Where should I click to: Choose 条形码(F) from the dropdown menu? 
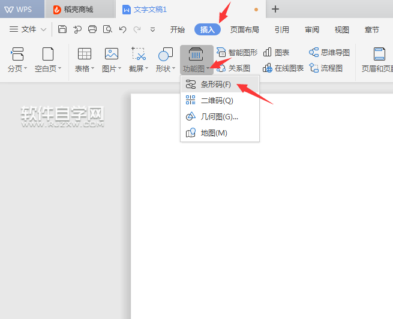pos(220,85)
